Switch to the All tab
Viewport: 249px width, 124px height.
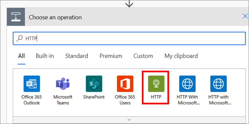pyautogui.click(x=21, y=56)
